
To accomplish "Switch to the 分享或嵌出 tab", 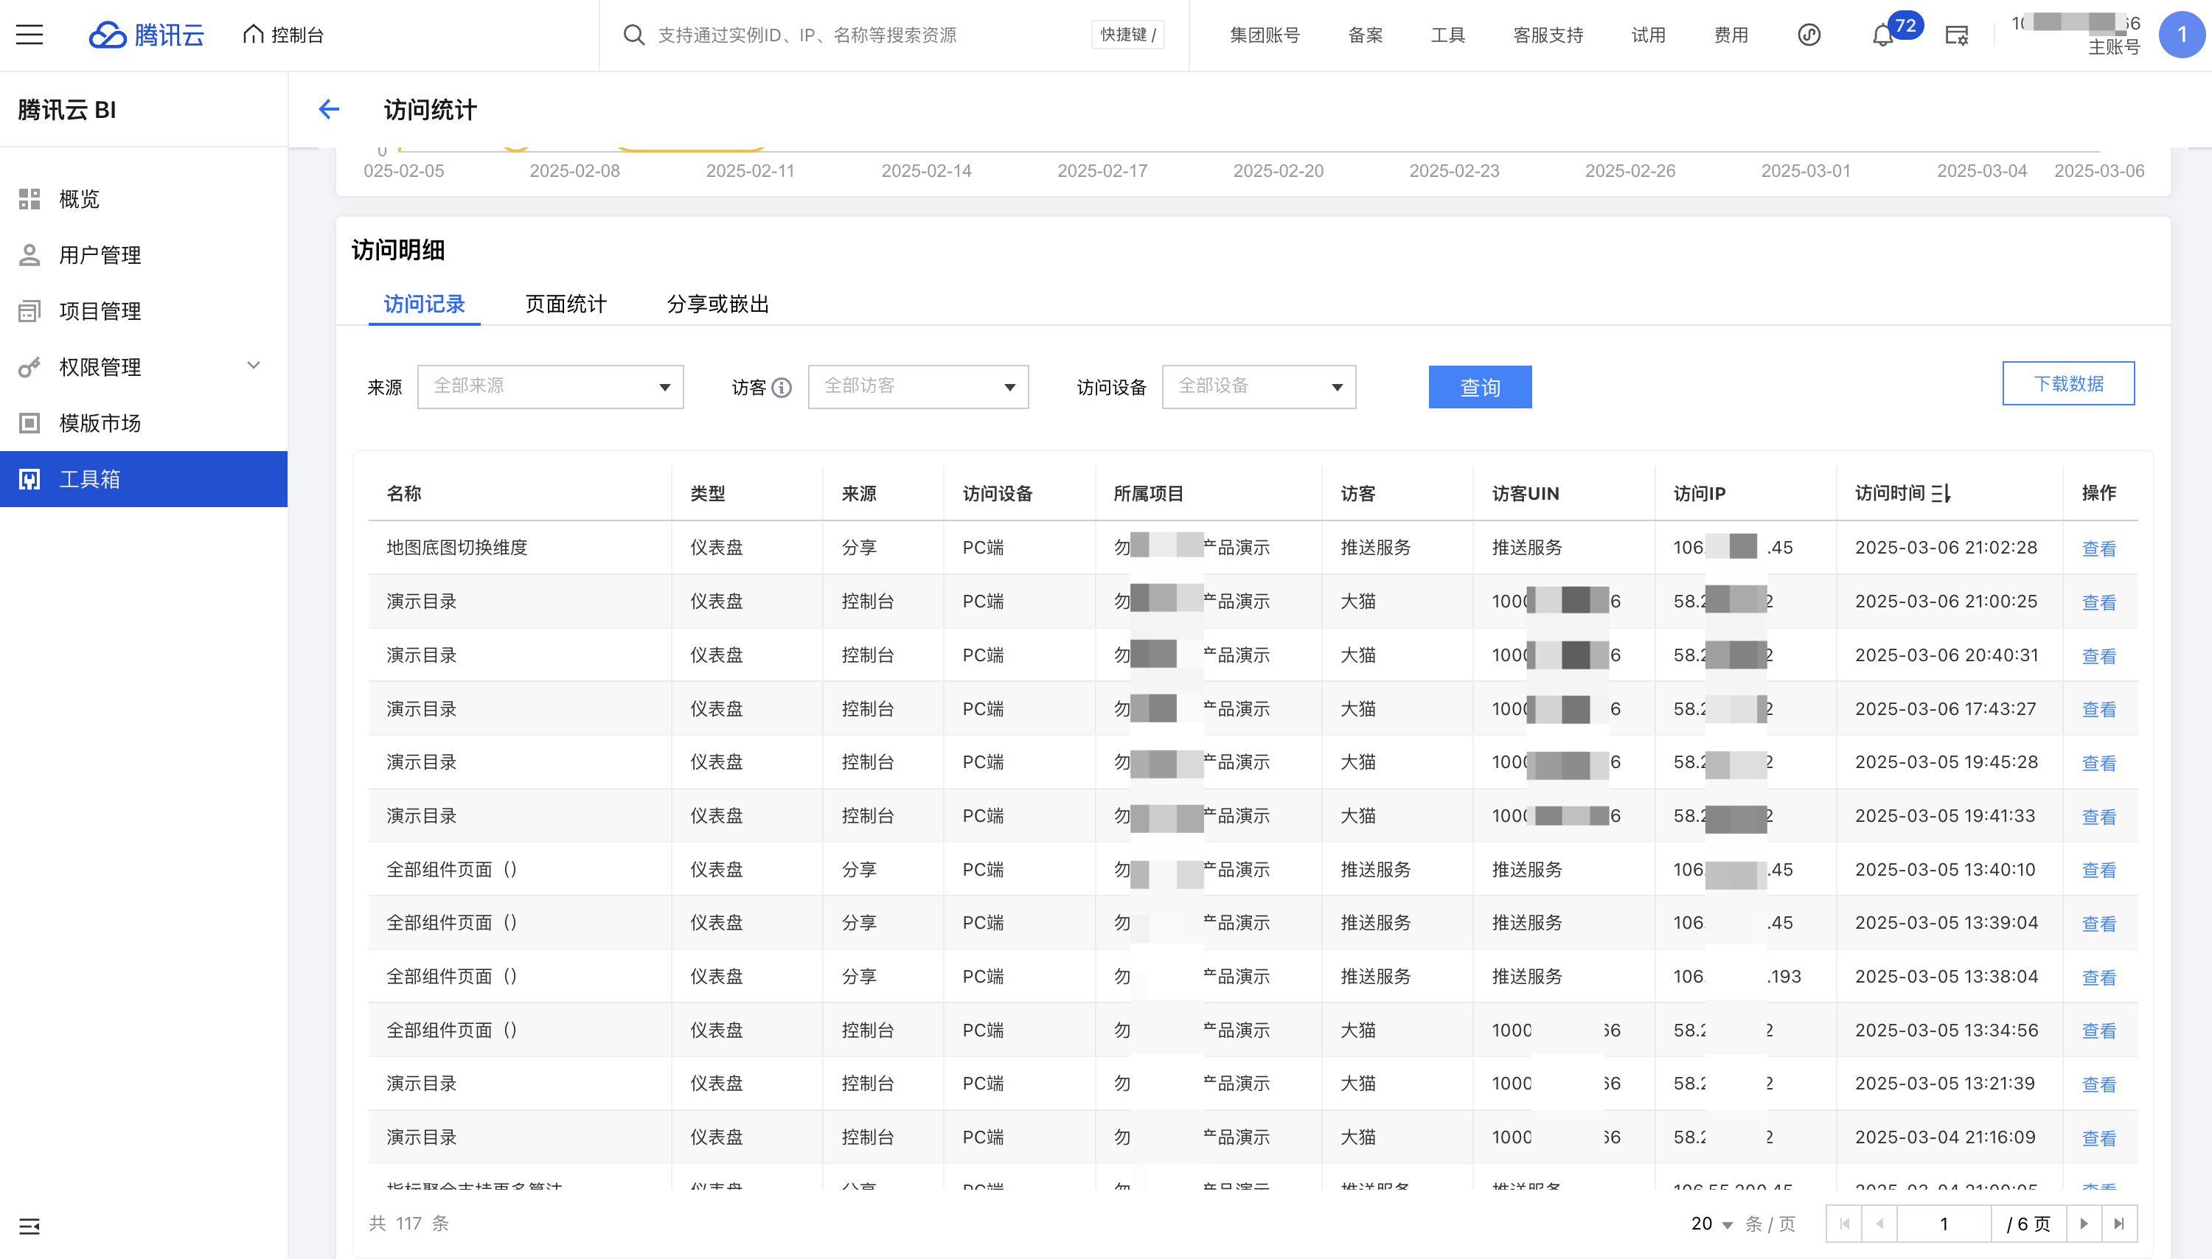I will (717, 304).
